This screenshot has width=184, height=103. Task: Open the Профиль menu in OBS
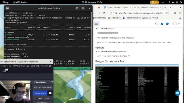coord(5,66)
